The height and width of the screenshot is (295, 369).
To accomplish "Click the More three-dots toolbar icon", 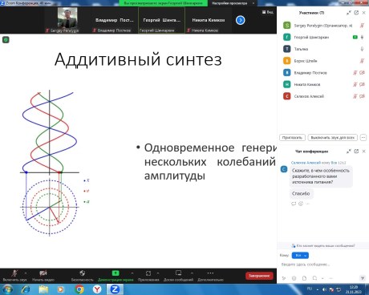I will click(x=210, y=273).
